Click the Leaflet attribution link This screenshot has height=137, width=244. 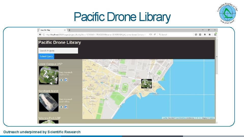tap(165, 118)
